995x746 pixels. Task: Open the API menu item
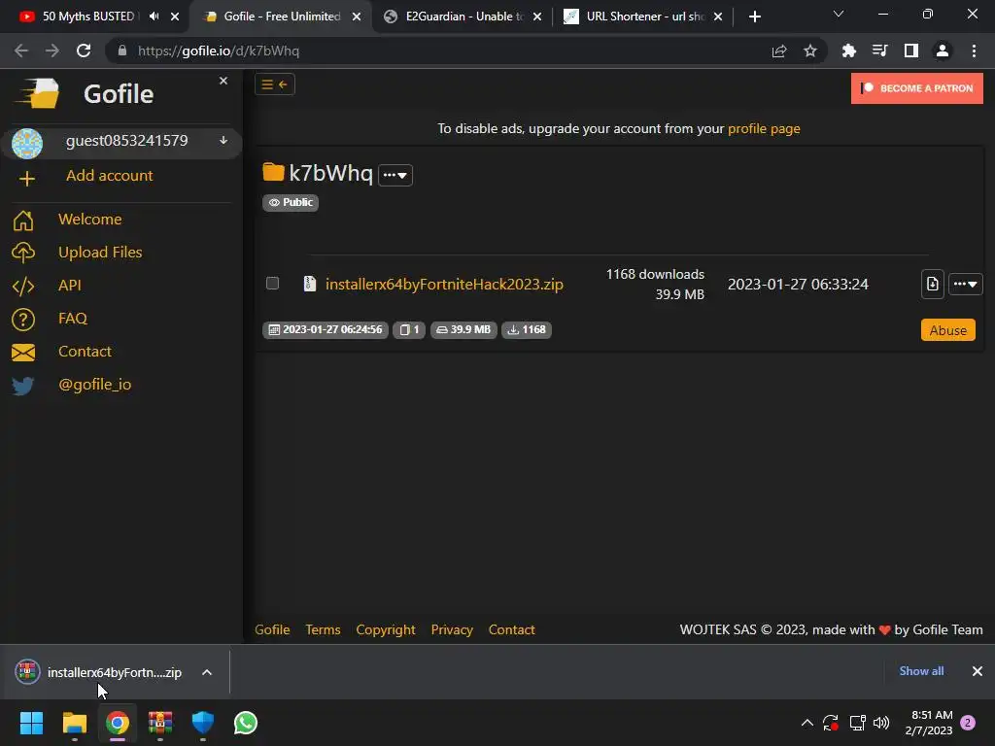coord(70,285)
